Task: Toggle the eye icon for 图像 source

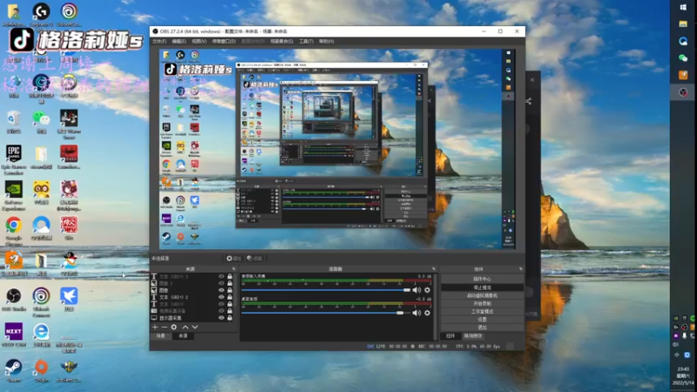Action: pos(221,290)
